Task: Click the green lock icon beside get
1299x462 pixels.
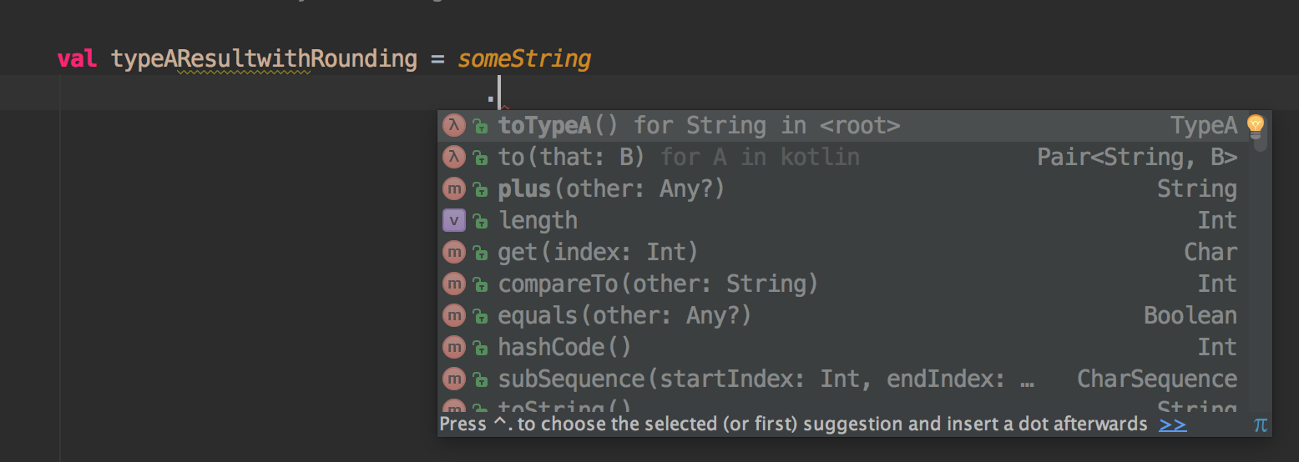Action: coord(480,253)
